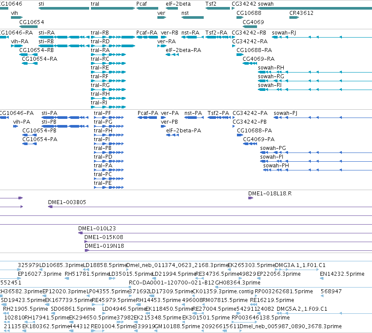The height and width of the screenshot is (333, 372).
Task: Select EST DMG5A.2_1.F09.C1
Action: click(x=324, y=313)
